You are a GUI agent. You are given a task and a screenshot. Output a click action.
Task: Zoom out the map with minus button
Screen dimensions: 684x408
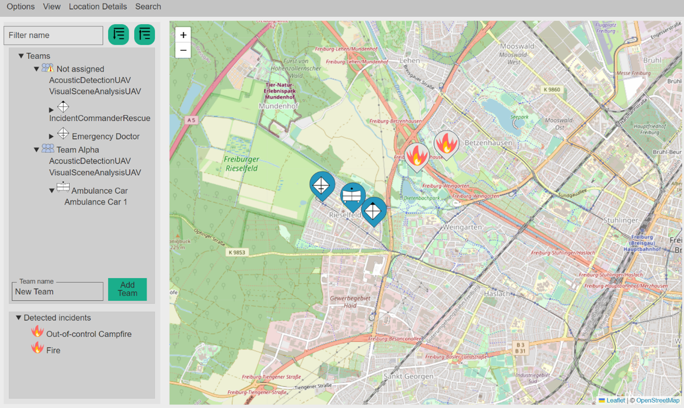(183, 50)
